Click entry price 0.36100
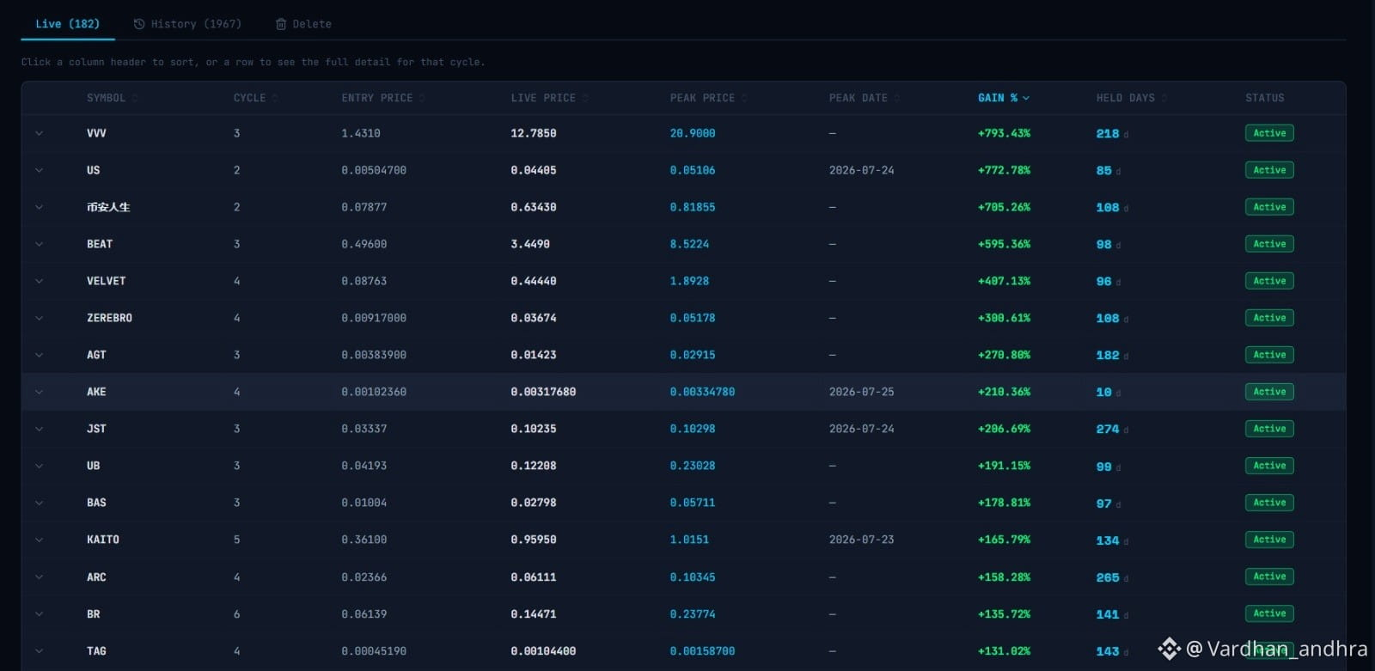Image resolution: width=1375 pixels, height=671 pixels. [364, 540]
